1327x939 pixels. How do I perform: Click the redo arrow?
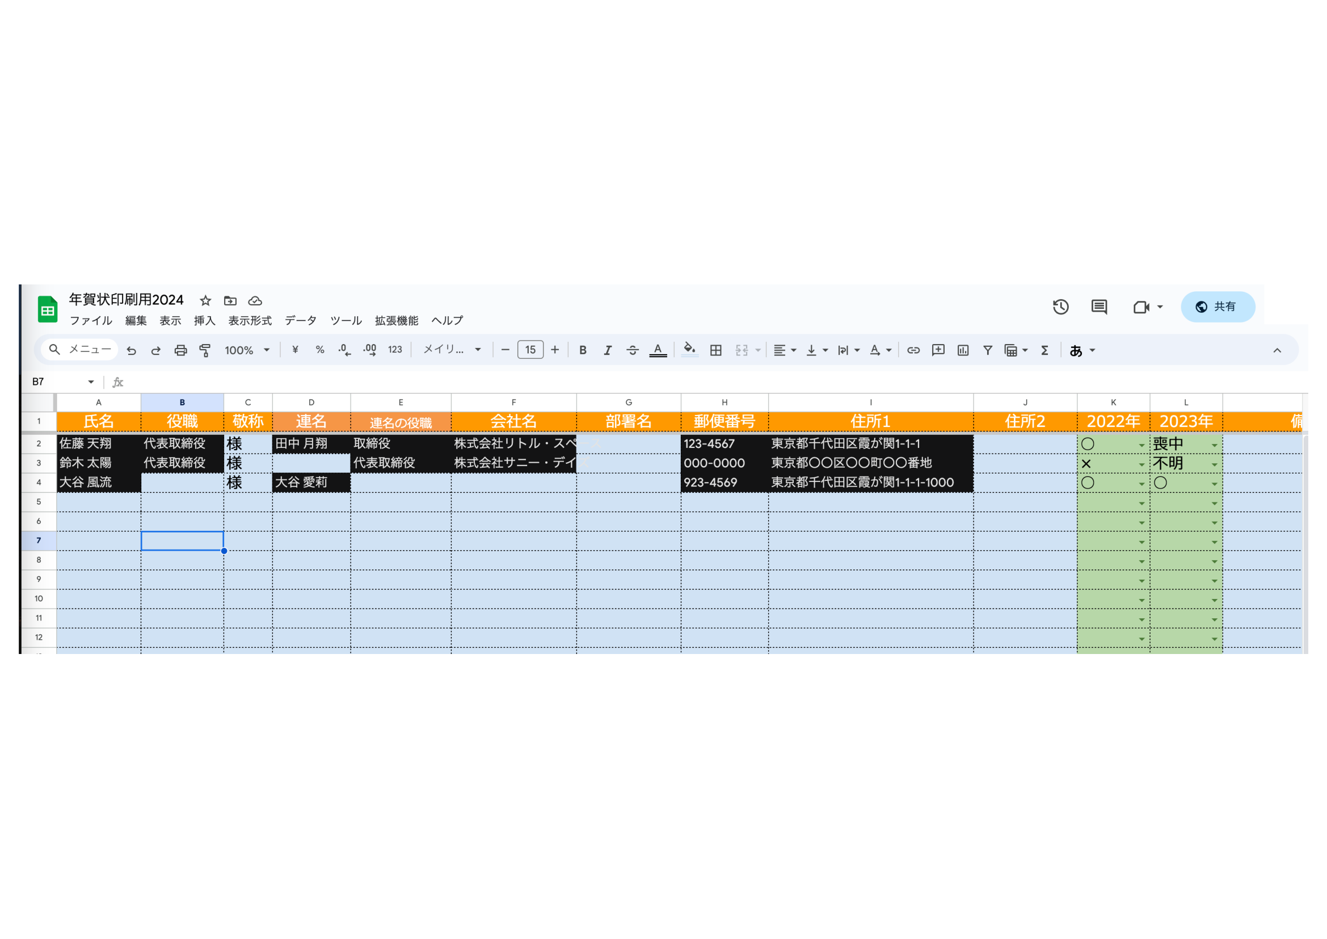(x=156, y=350)
